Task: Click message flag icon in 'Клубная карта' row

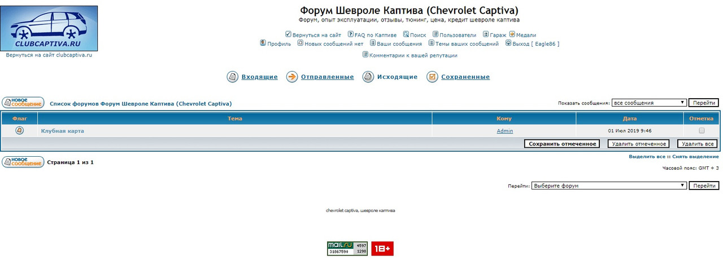Action: pos(19,130)
